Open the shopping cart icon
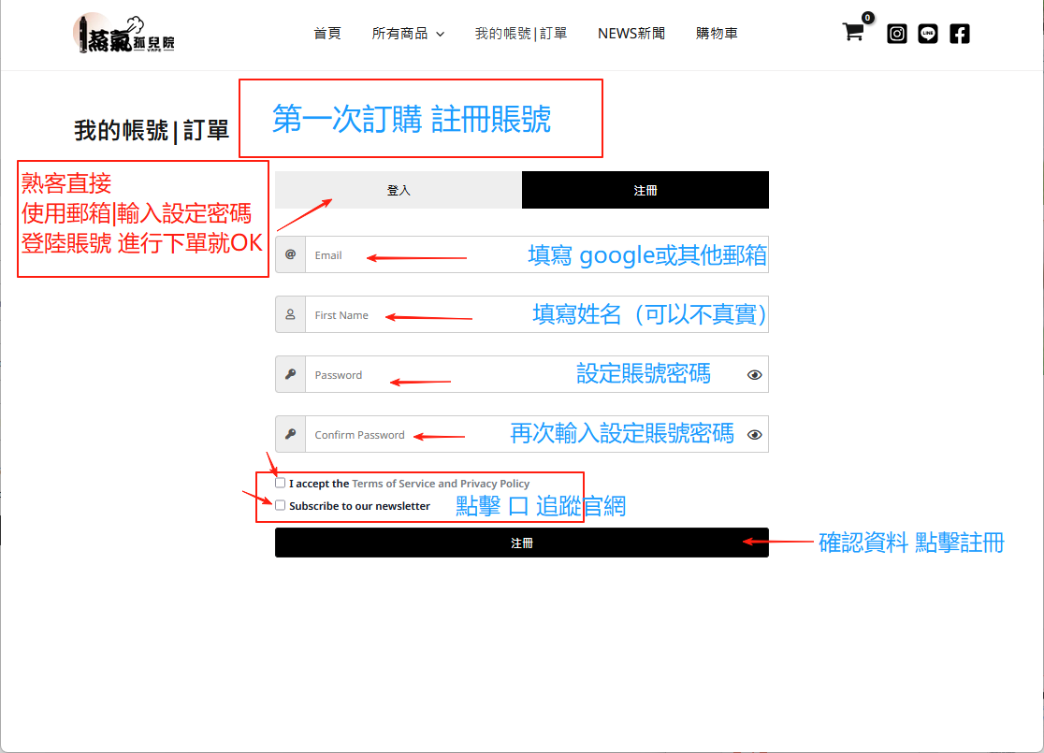This screenshot has height=753, width=1044. click(853, 33)
